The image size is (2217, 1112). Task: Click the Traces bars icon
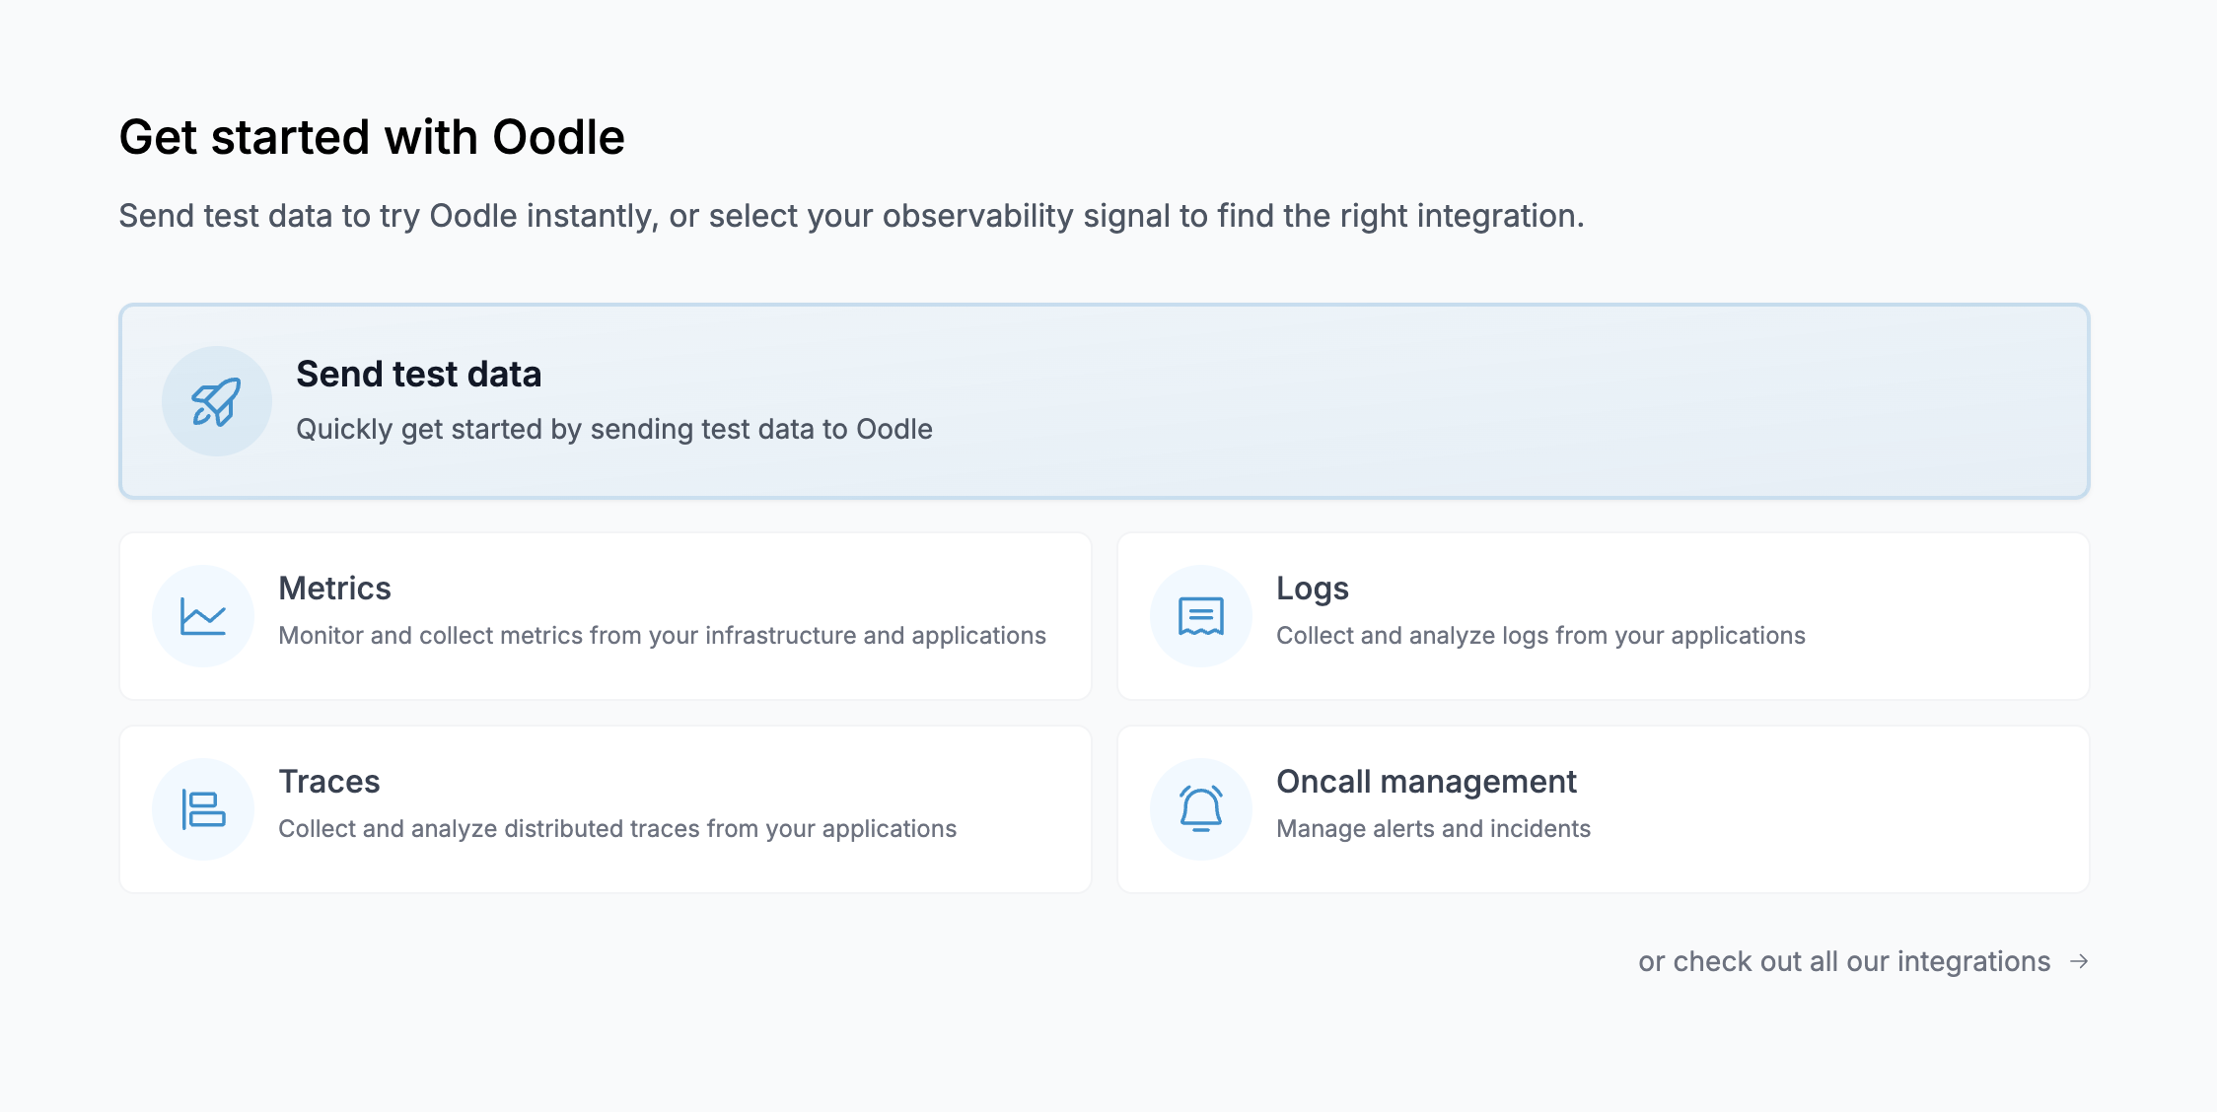tap(203, 809)
